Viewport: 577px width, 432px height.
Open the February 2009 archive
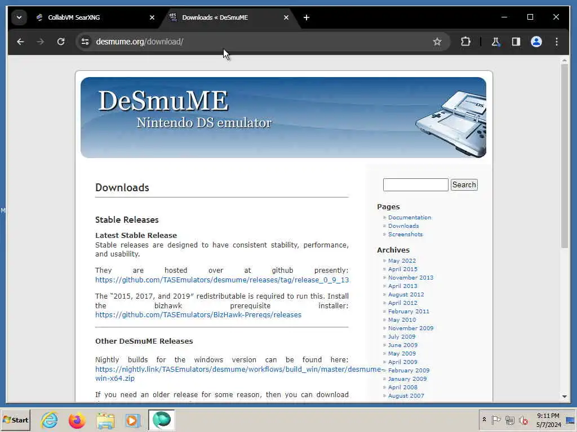[x=409, y=371]
